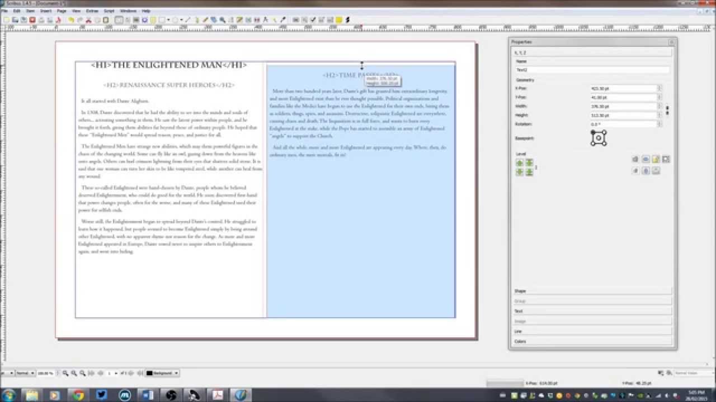Click the Paste clipboard icon
This screenshot has height=402, width=716.
[x=106, y=20]
